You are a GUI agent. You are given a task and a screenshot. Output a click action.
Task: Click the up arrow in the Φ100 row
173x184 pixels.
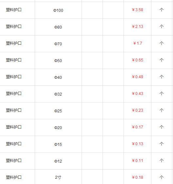(162, 10)
